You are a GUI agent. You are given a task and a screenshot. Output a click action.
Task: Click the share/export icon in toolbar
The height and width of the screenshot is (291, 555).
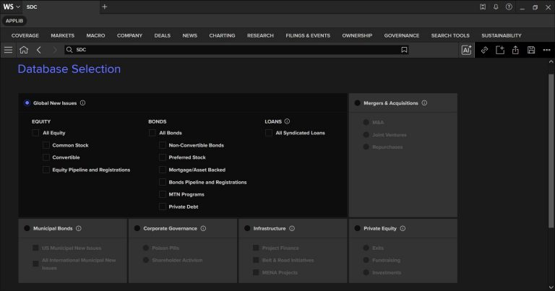[x=516, y=50]
